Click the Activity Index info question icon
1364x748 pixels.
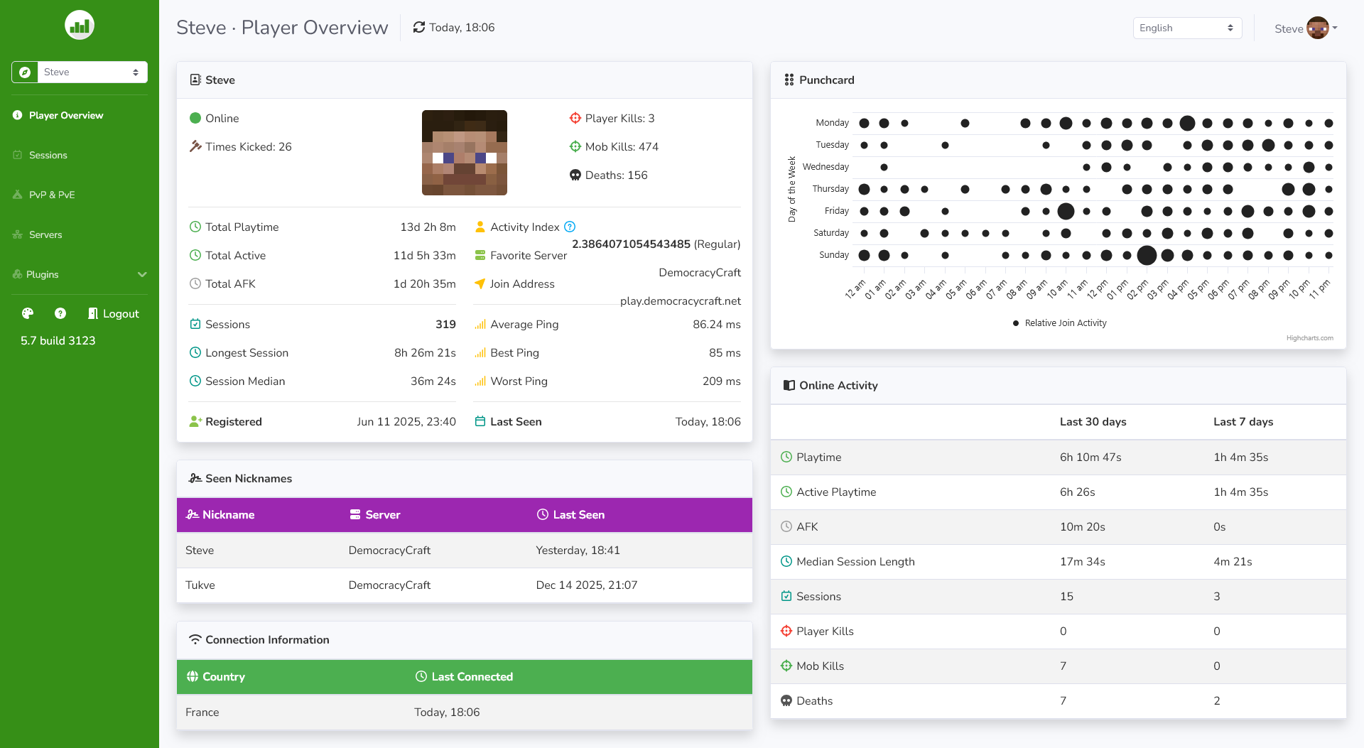tap(570, 227)
